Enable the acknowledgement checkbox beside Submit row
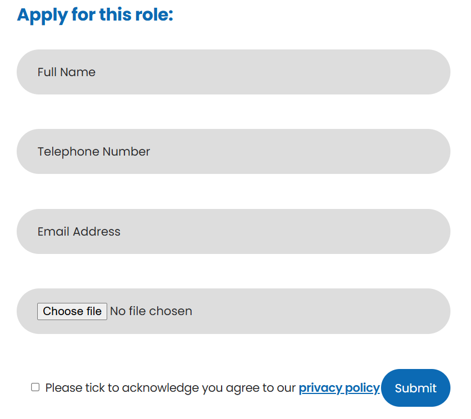Screen dimensions: 471x419 tap(36, 387)
